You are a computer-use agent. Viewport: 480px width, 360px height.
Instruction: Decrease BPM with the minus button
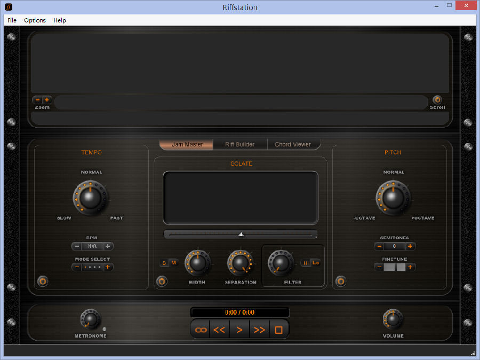77,246
